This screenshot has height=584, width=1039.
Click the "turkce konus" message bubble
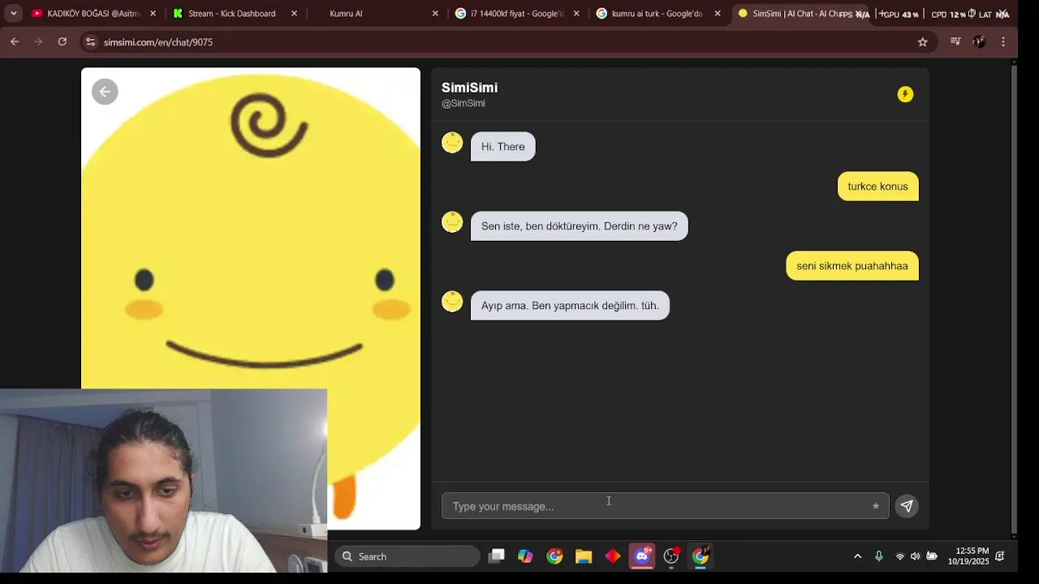[x=877, y=187]
